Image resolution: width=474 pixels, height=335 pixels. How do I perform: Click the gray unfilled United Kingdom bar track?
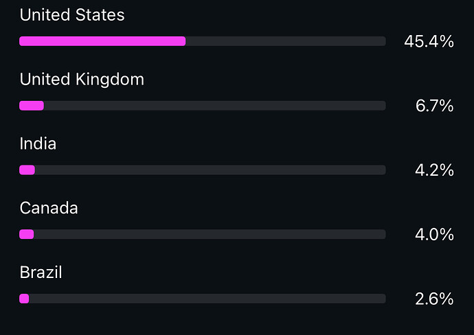tap(214, 106)
